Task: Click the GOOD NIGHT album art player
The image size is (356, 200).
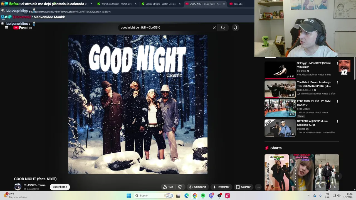Action: point(138,104)
